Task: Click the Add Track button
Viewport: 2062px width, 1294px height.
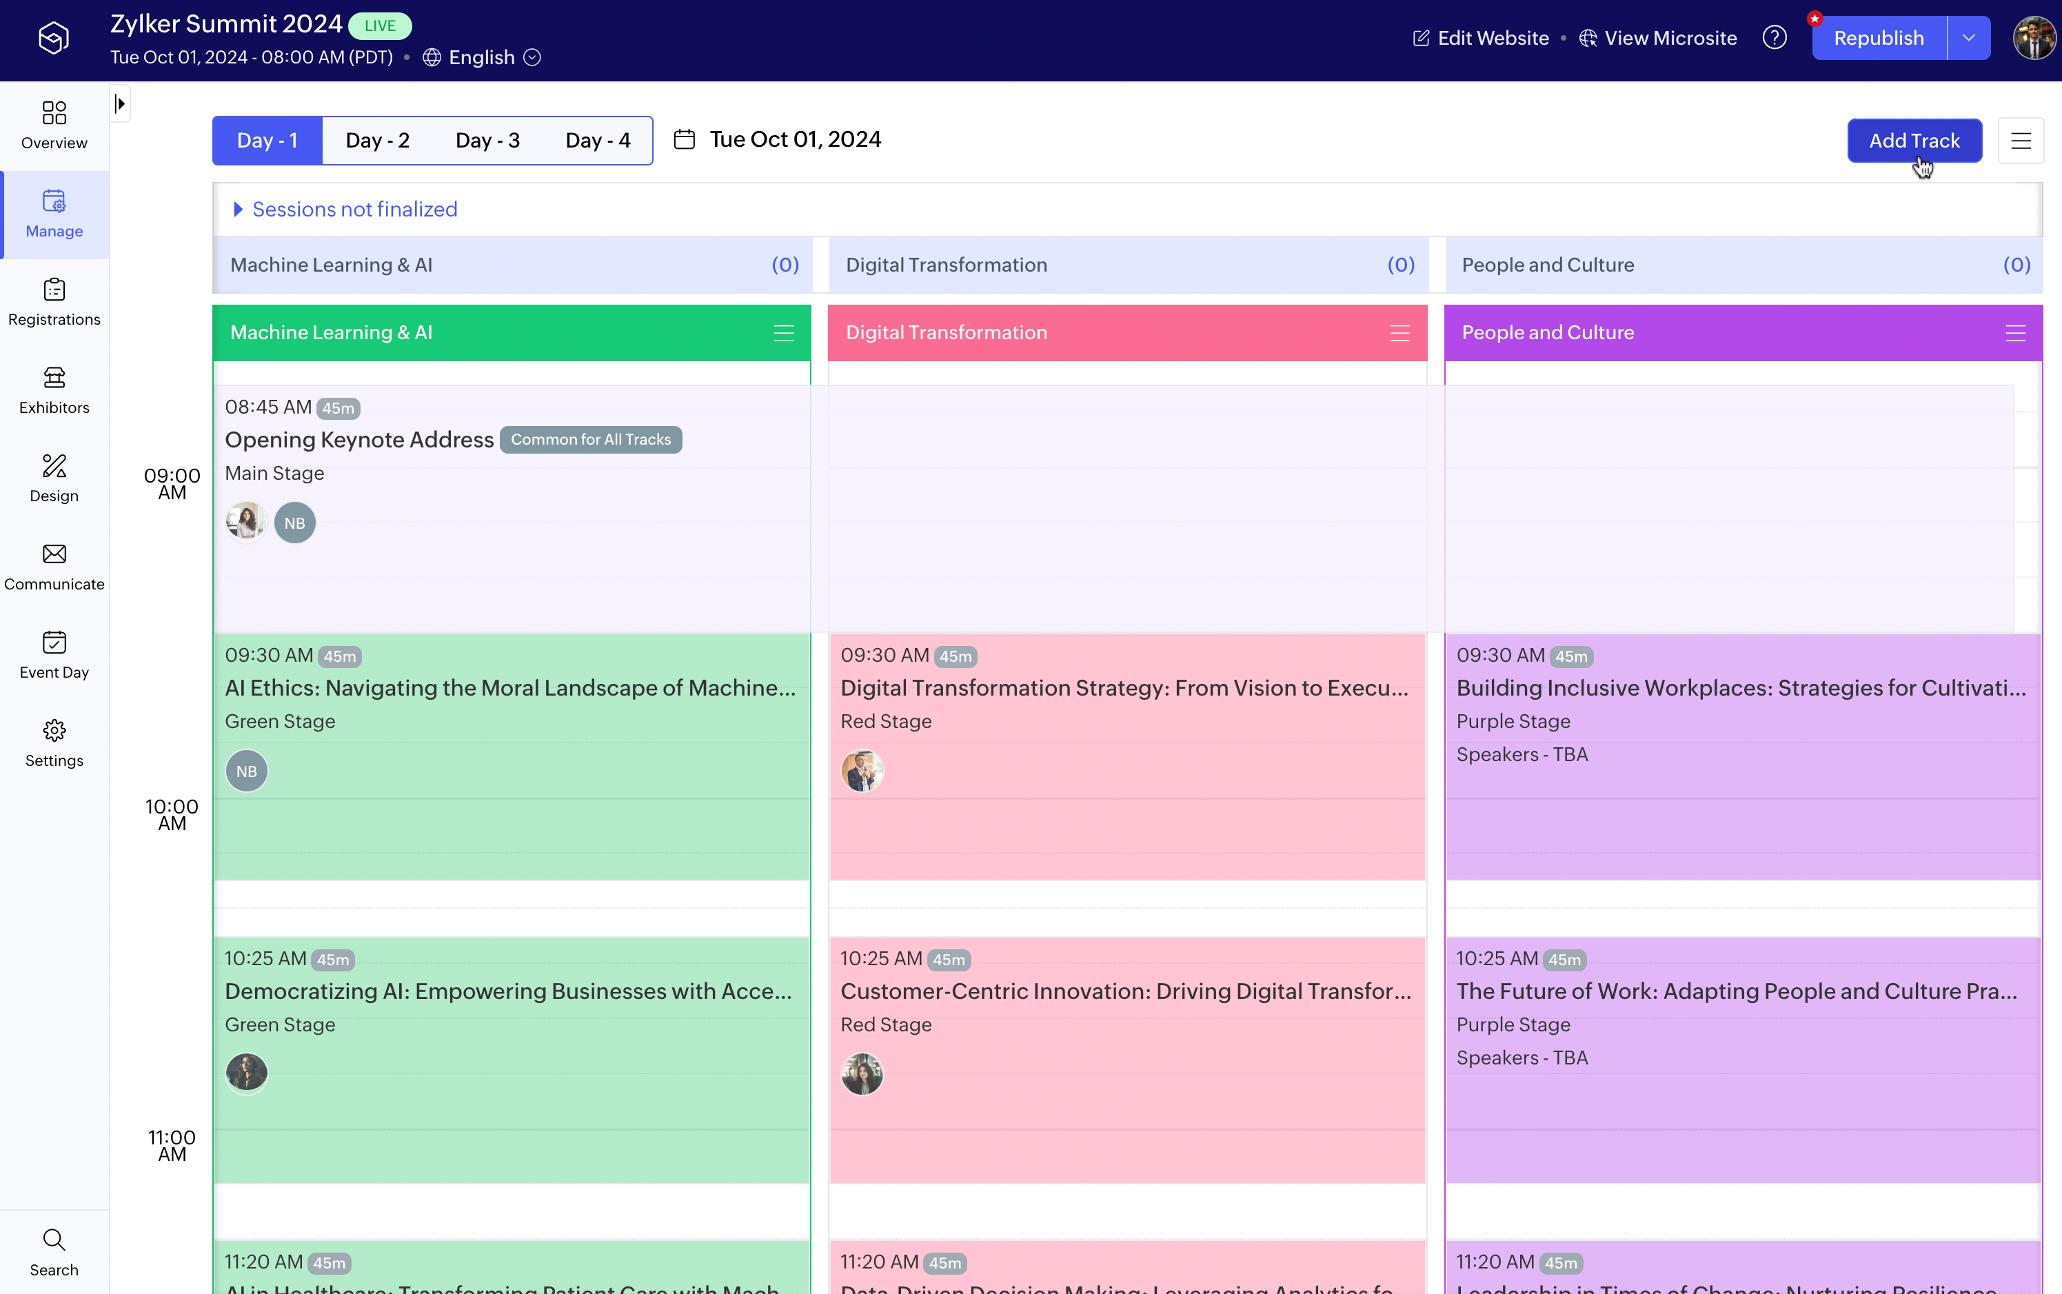Action: (1914, 141)
